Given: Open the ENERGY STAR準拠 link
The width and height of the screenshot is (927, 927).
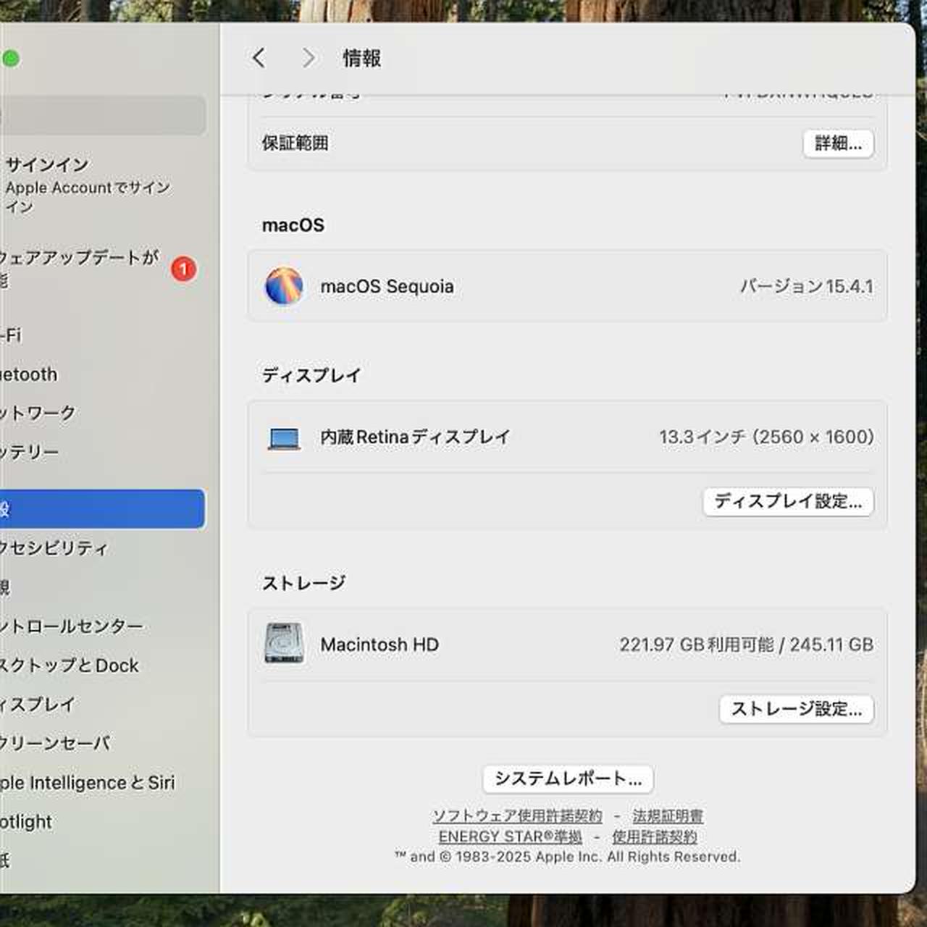Looking at the screenshot, I should [x=510, y=837].
